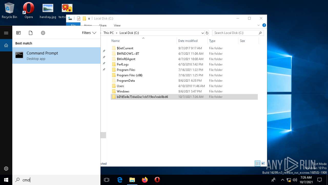Open the network status tray icon

(x=289, y=180)
